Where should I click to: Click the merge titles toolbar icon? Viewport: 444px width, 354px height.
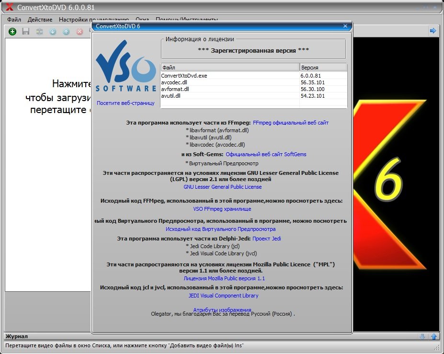[39, 32]
